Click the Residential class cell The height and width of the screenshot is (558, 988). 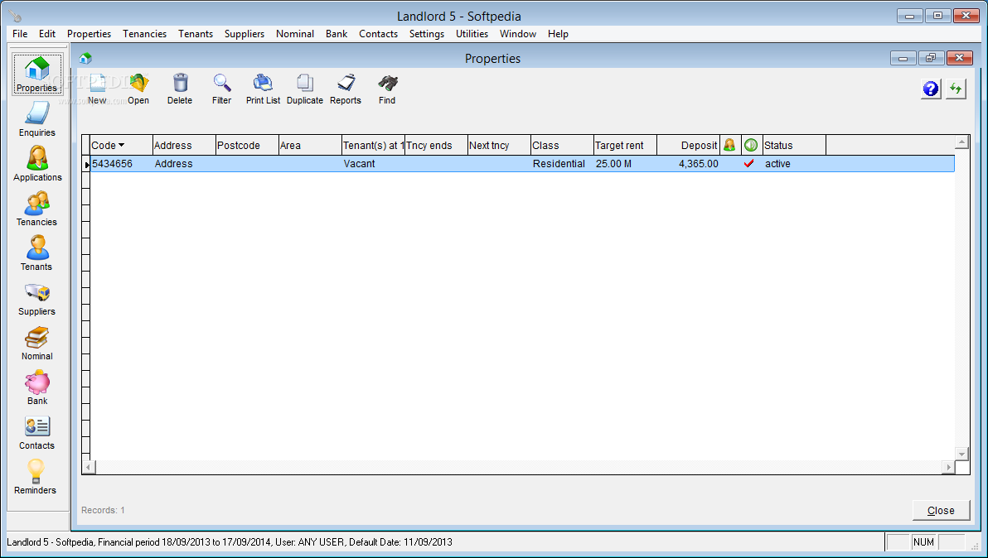coord(562,164)
